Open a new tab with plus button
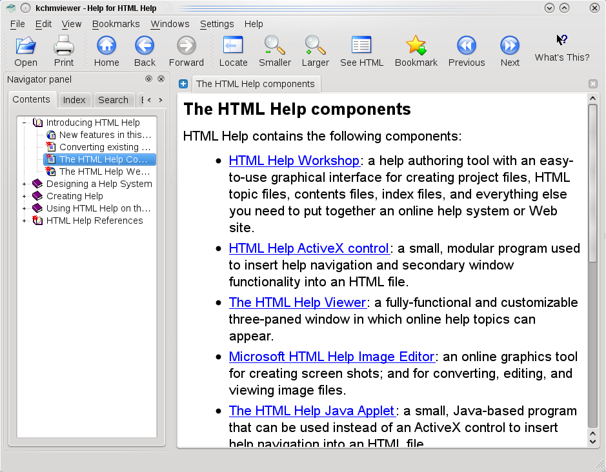The image size is (606, 472). point(183,84)
